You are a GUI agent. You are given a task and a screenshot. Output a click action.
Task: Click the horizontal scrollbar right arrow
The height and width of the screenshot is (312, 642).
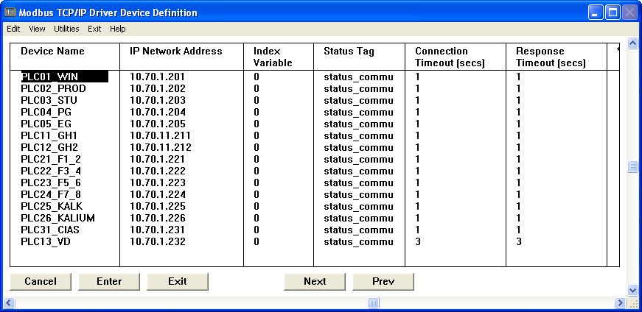(619, 302)
